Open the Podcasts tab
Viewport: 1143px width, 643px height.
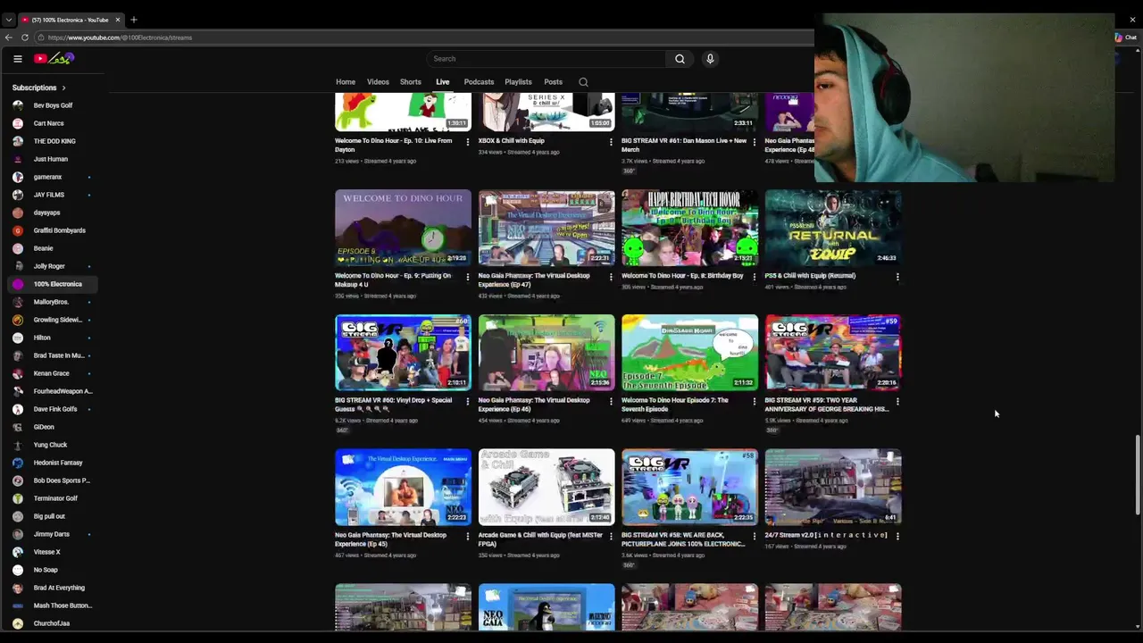tap(479, 82)
